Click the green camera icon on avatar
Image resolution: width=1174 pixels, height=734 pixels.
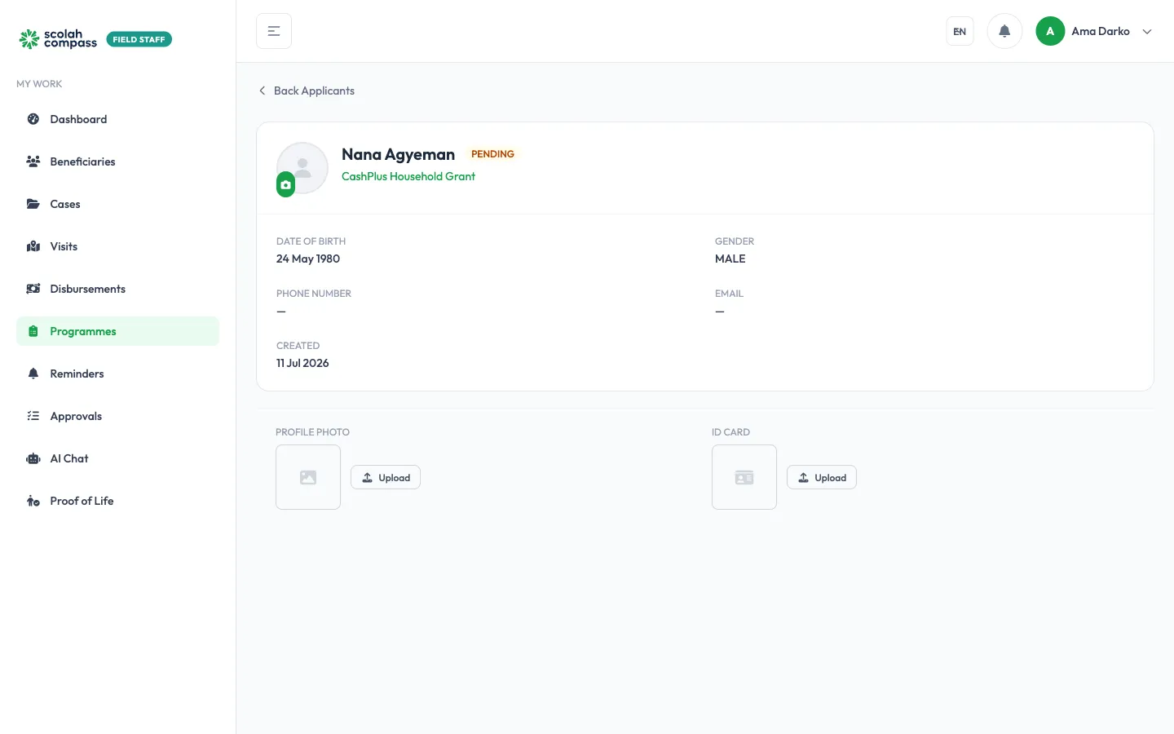click(285, 185)
